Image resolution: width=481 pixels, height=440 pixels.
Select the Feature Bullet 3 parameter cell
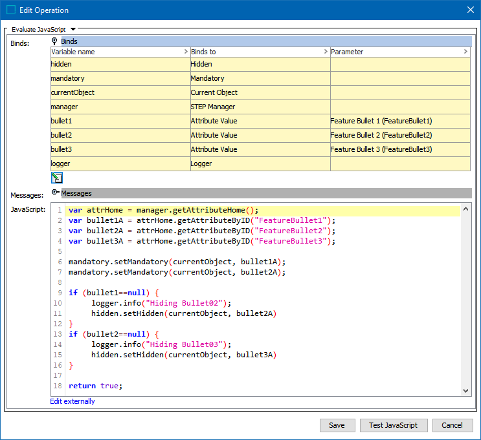click(x=399, y=149)
